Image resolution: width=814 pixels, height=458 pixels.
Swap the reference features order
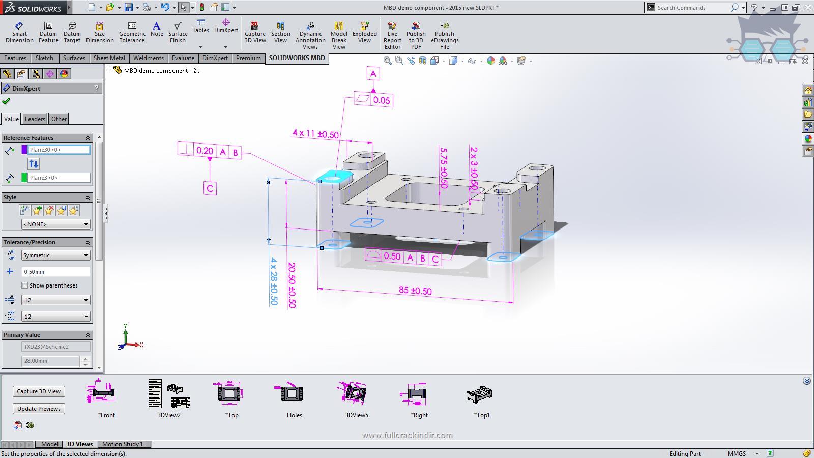click(33, 164)
